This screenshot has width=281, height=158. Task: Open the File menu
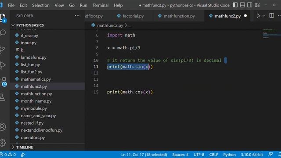click(x=11, y=5)
